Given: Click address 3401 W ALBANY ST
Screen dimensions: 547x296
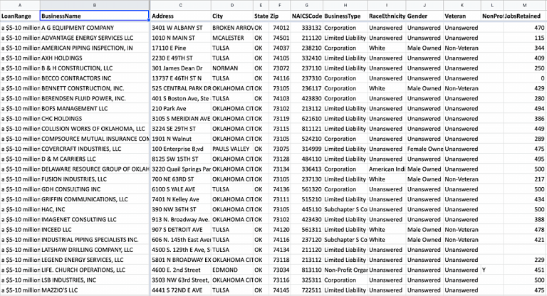Looking at the screenshot, I should pyautogui.click(x=180, y=28).
